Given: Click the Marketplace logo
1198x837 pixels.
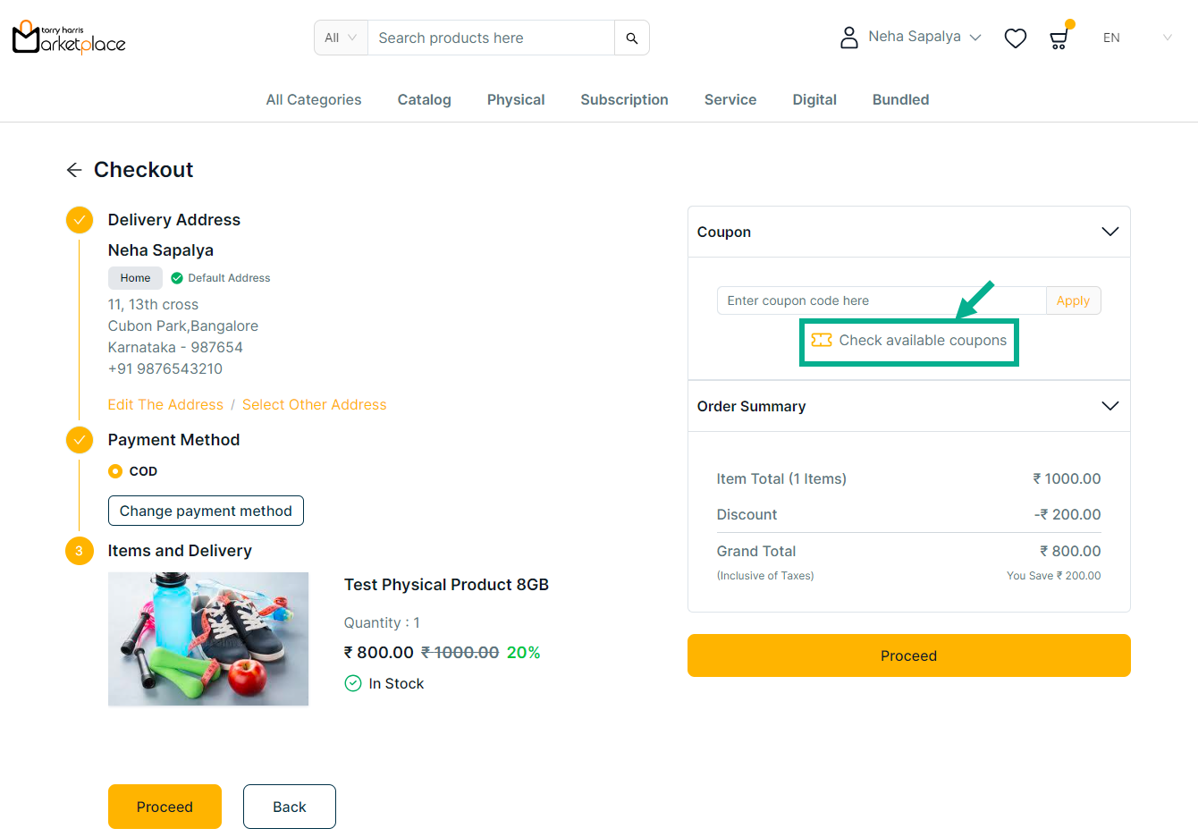Looking at the screenshot, I should click(x=69, y=38).
